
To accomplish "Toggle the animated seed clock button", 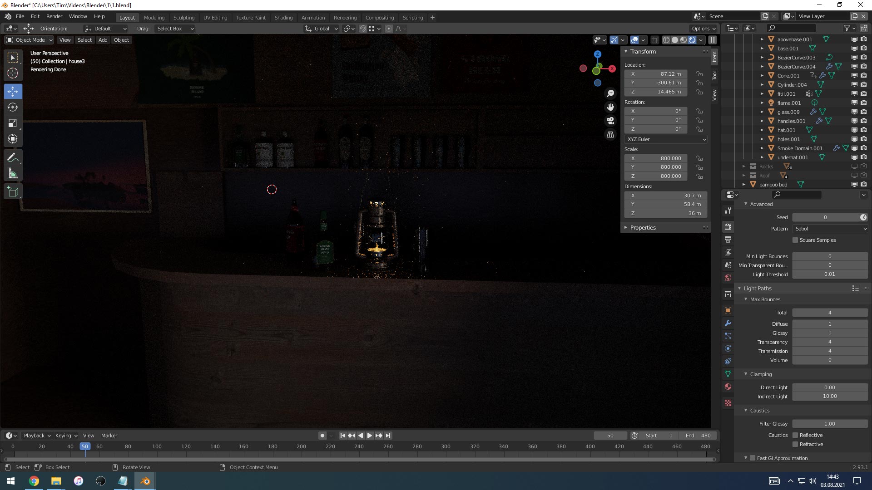I will pyautogui.click(x=863, y=217).
